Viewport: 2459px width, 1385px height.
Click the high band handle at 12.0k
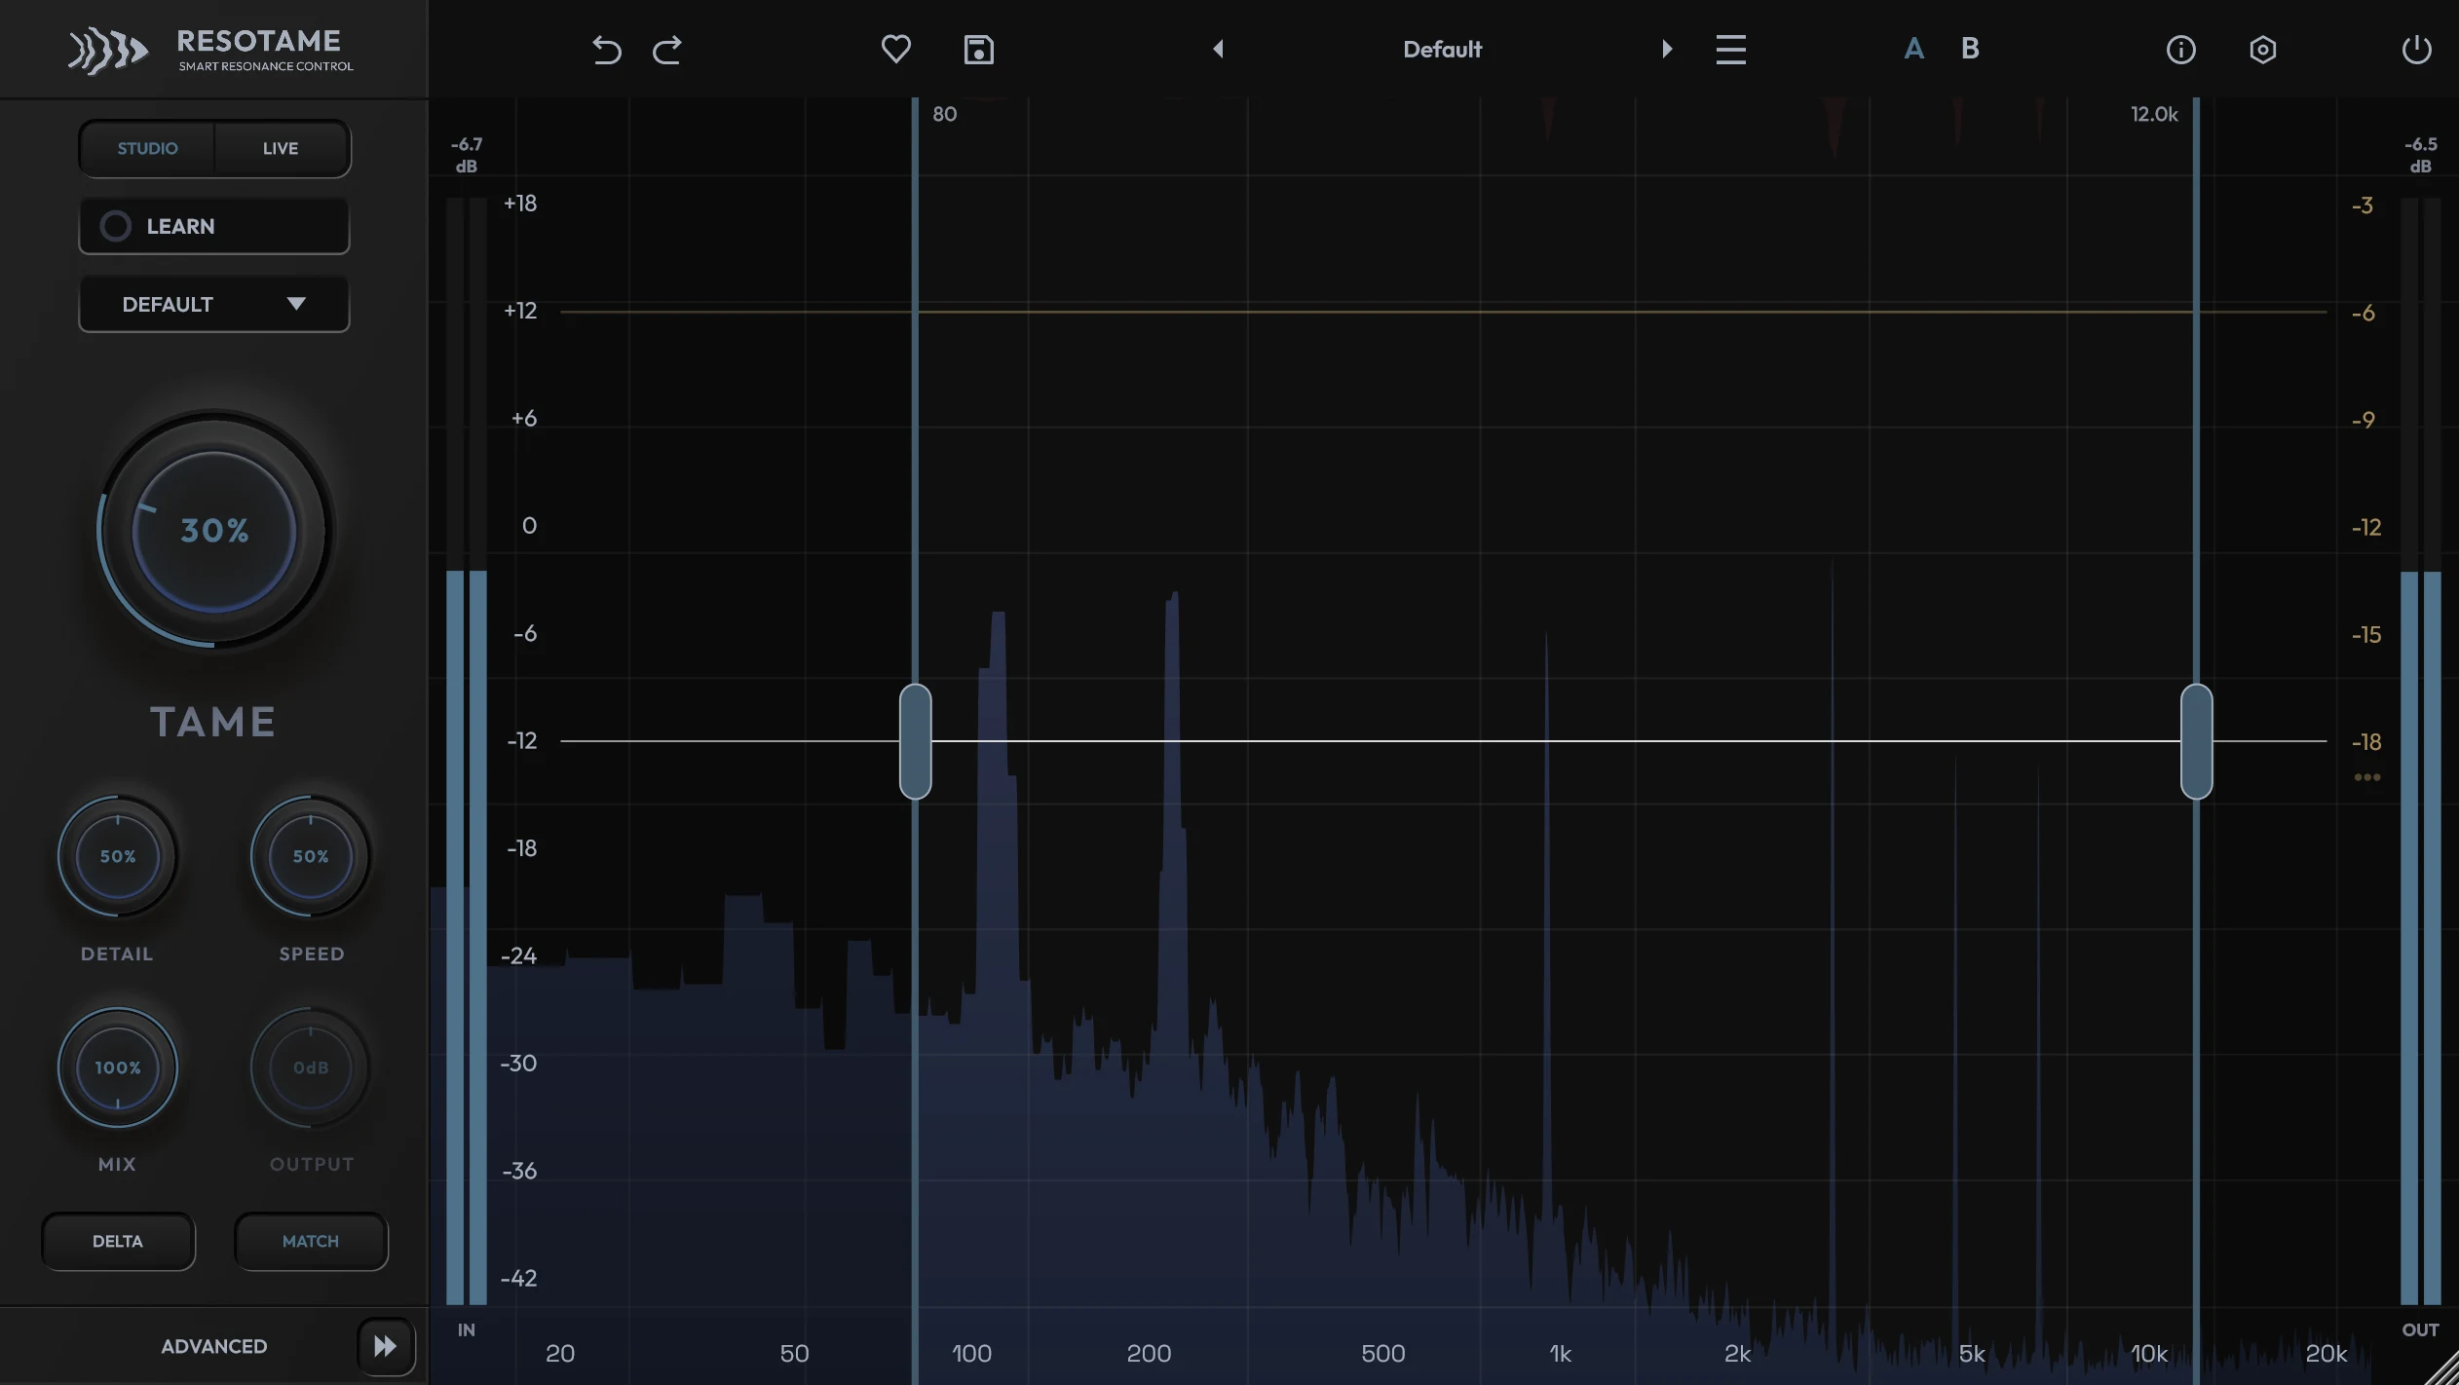[x=2196, y=741]
